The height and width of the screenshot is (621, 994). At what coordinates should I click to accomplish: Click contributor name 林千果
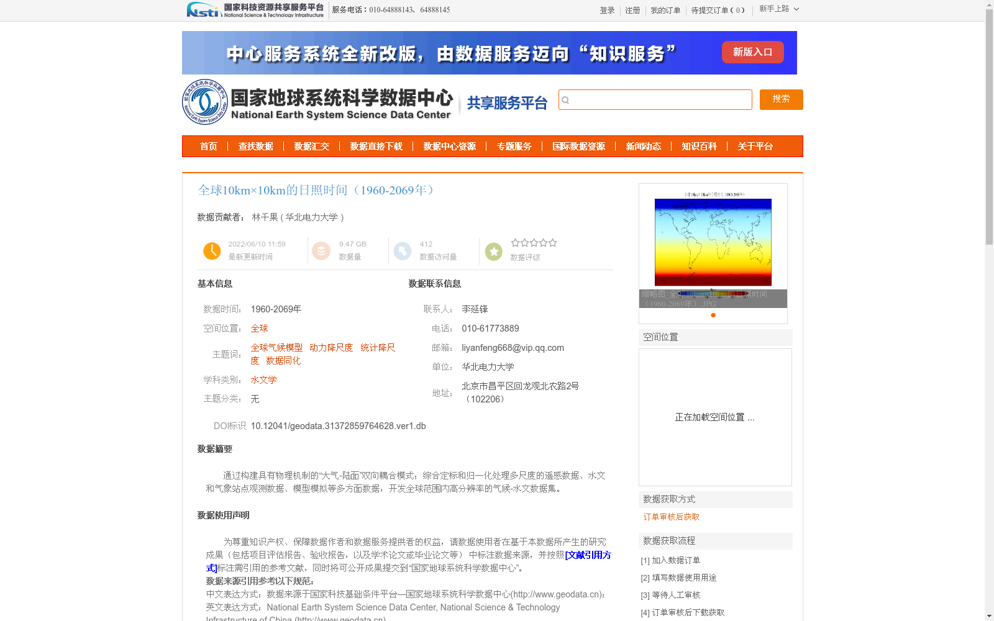[x=265, y=217]
